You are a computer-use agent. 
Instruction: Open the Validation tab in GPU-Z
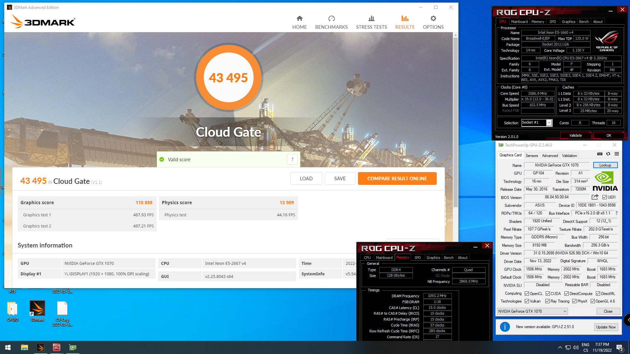[x=569, y=156]
